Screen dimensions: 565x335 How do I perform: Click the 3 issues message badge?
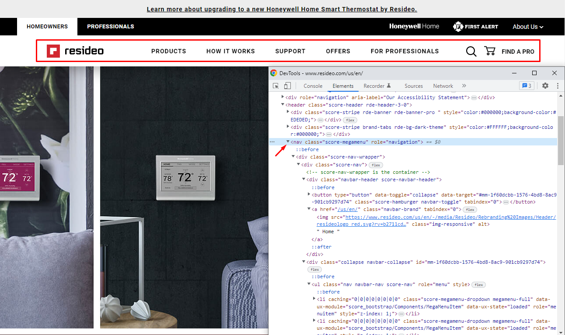point(526,86)
